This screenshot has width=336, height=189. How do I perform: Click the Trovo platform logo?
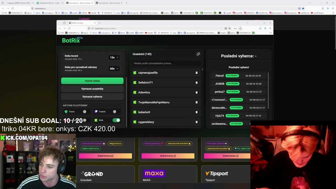point(66,112)
